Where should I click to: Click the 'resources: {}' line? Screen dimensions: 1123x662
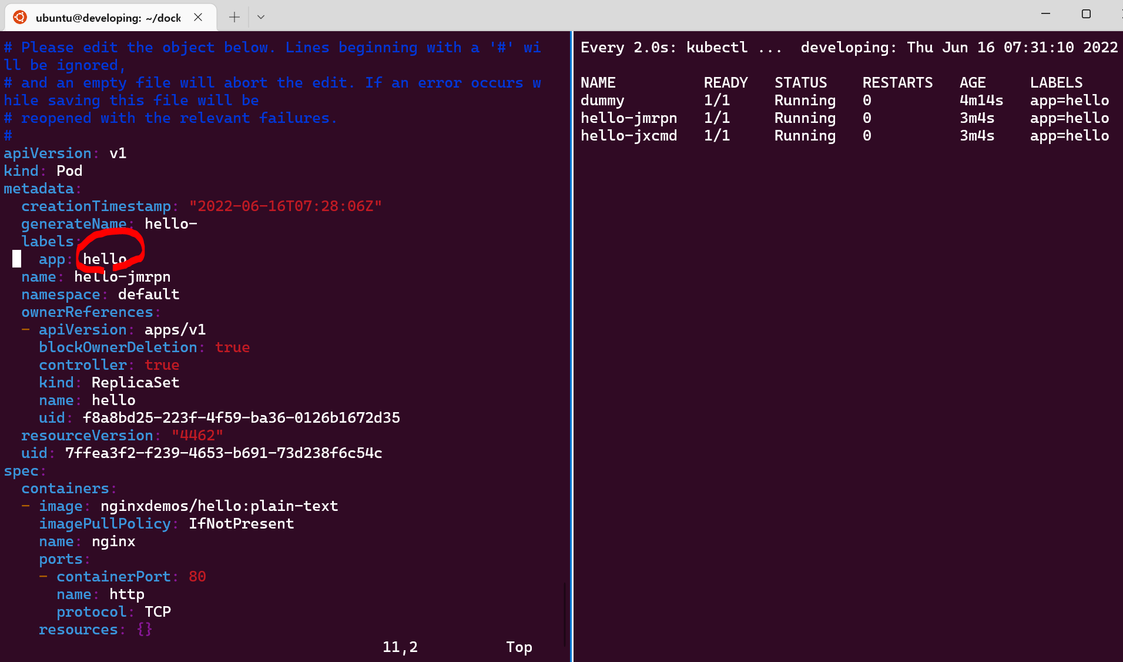96,630
